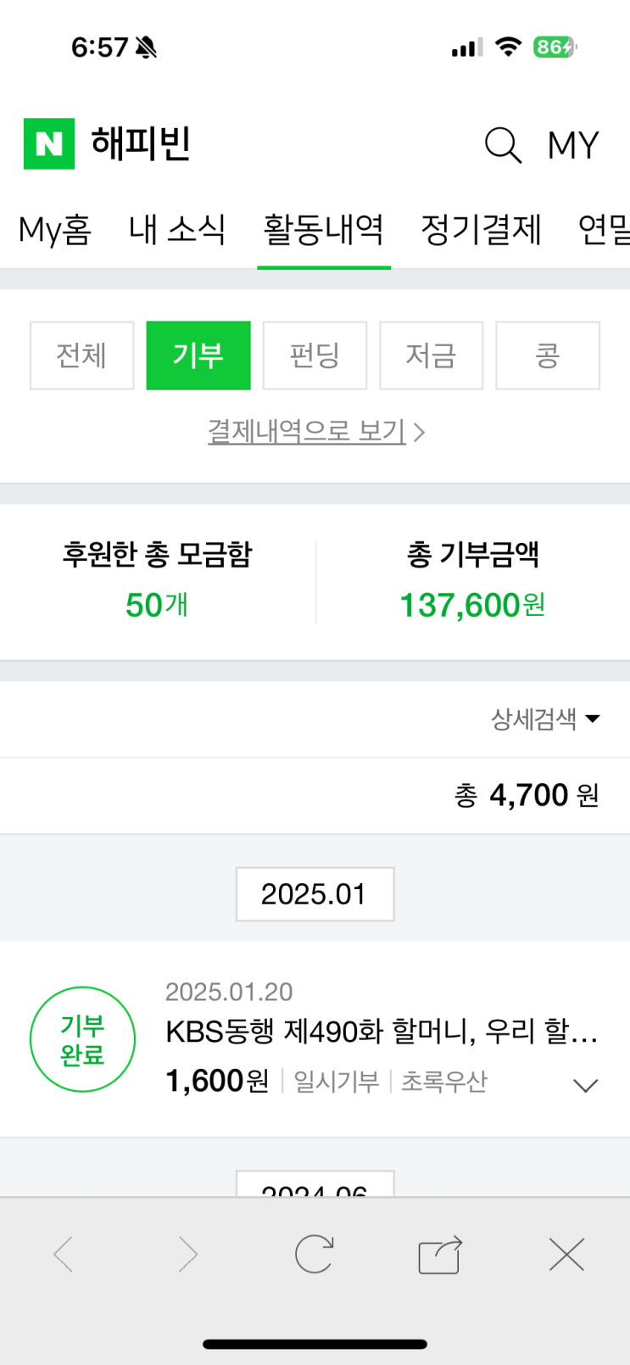Go back with the browser back arrow

click(64, 1254)
